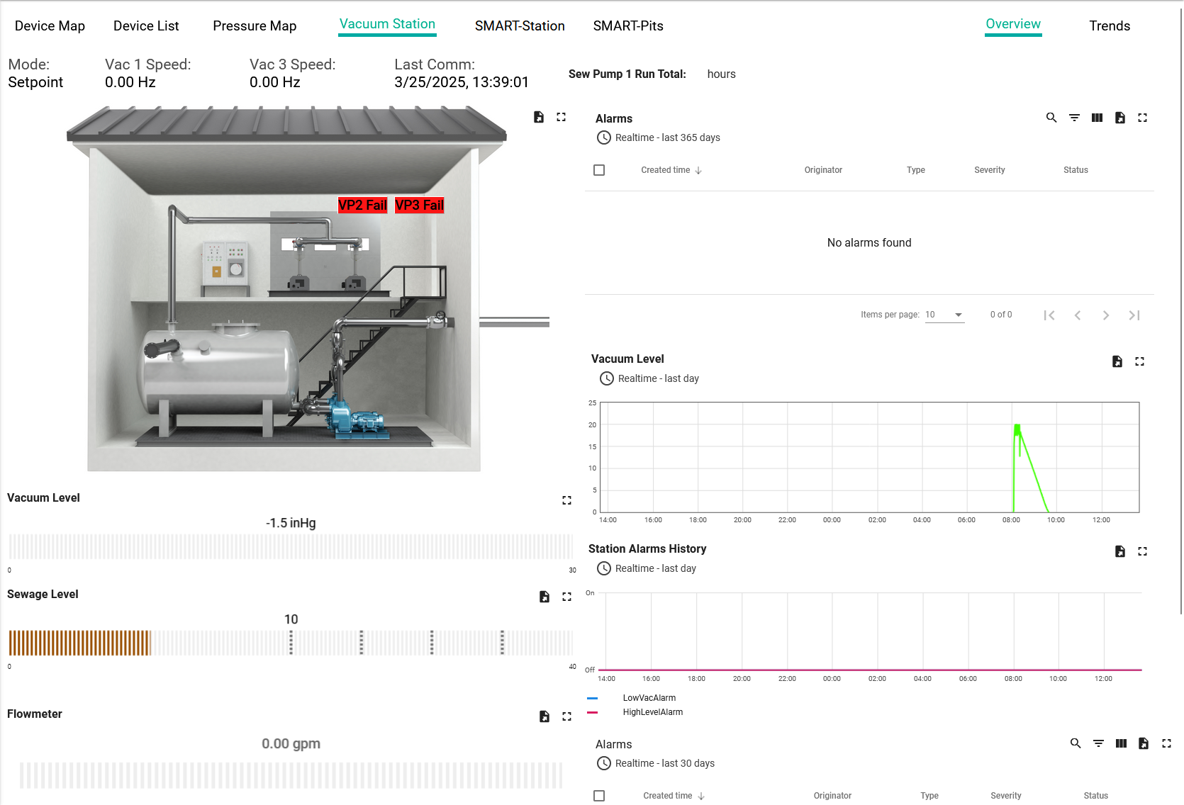
Task: Fullscreen the Station Alarms History chart
Action: (1143, 551)
